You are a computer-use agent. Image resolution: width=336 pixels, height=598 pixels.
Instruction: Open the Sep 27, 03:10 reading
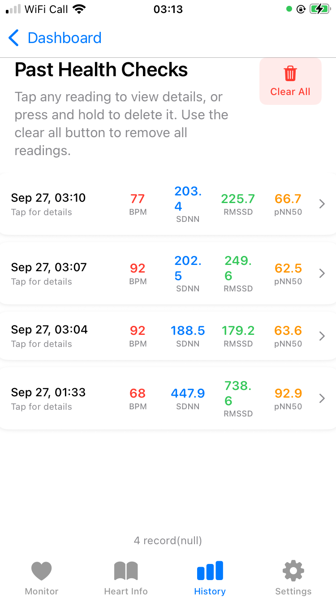point(48,198)
